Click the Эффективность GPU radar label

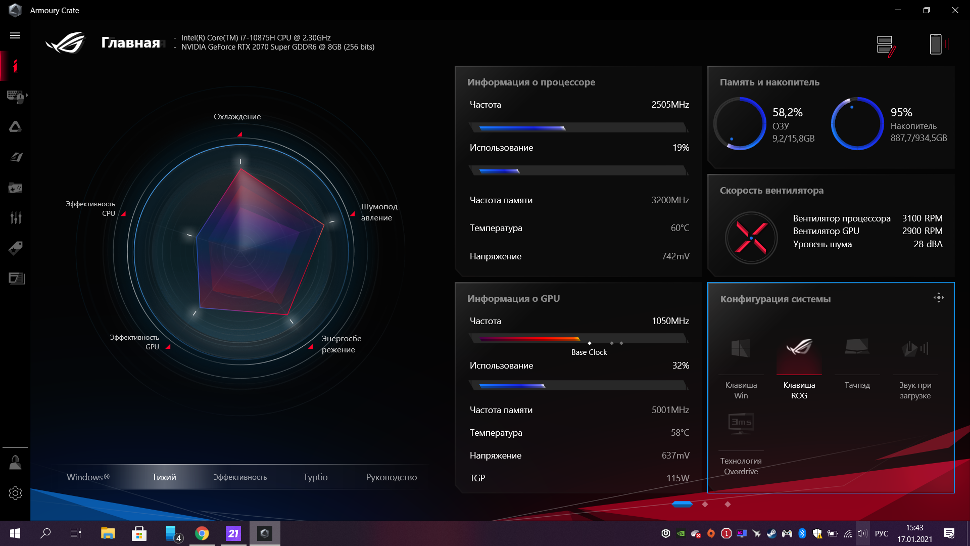click(x=134, y=342)
